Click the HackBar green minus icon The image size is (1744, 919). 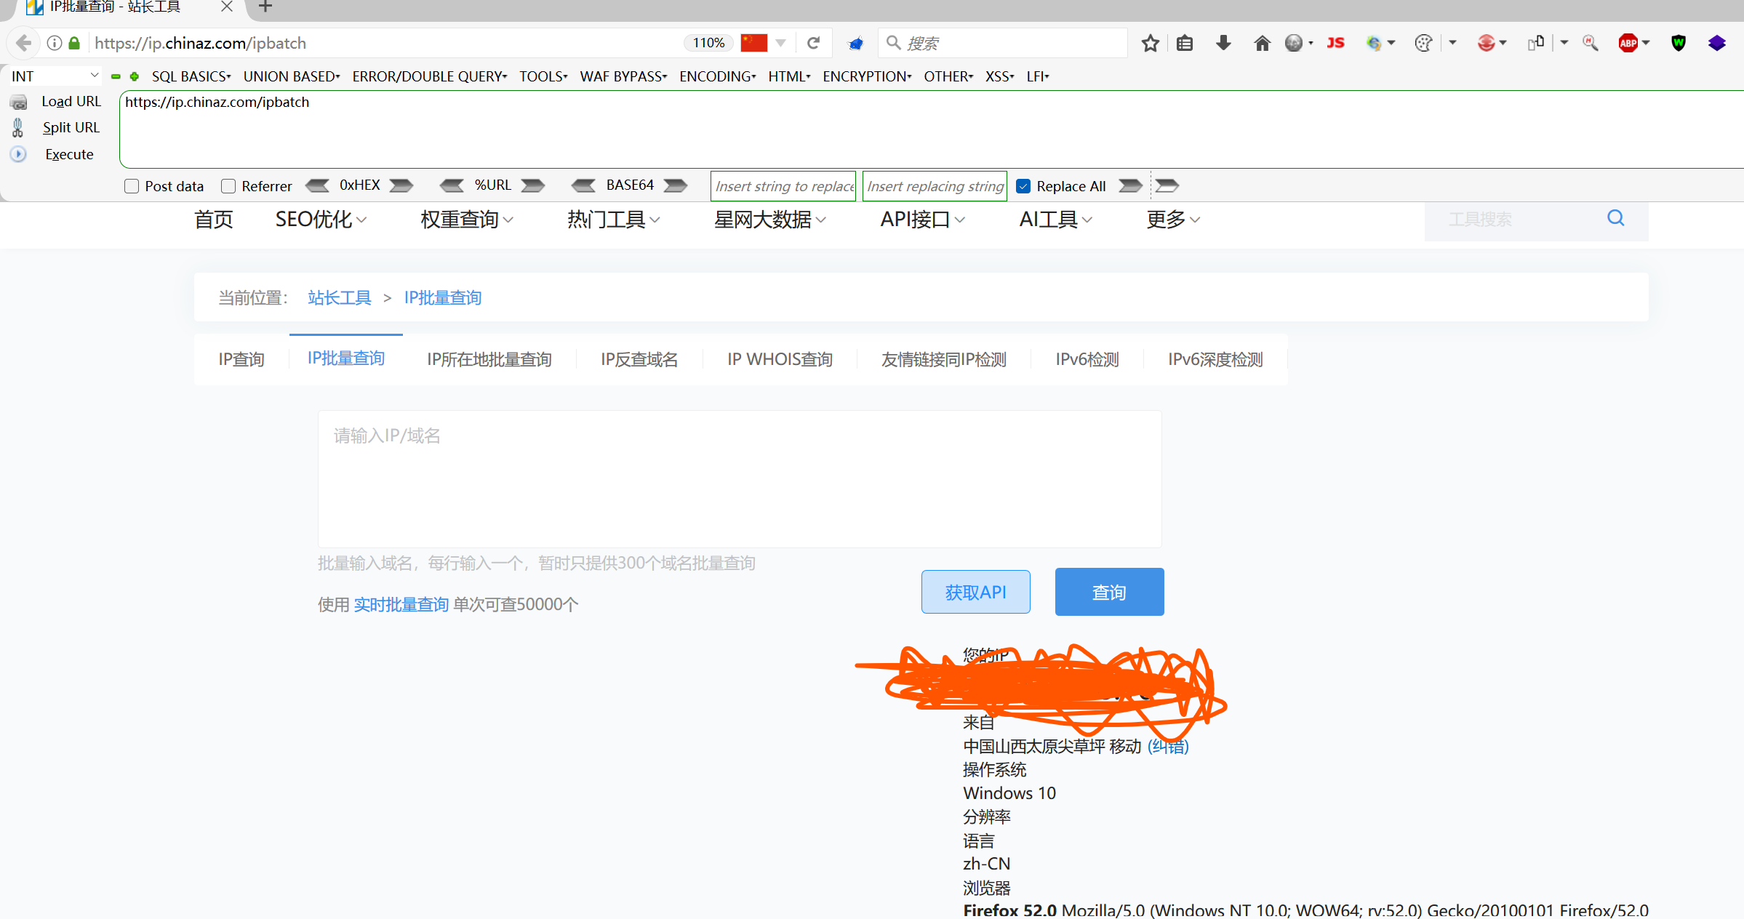[116, 76]
